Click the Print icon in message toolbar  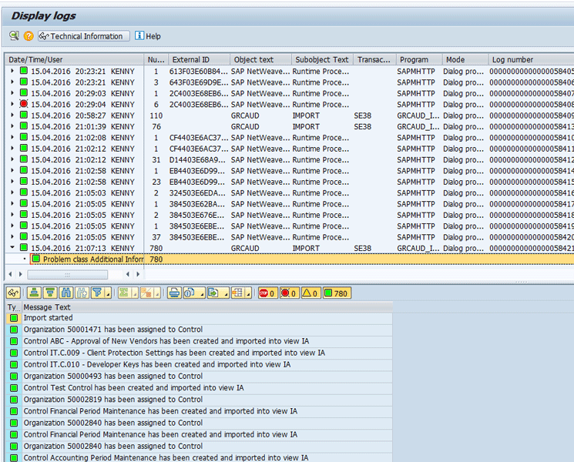click(x=174, y=293)
